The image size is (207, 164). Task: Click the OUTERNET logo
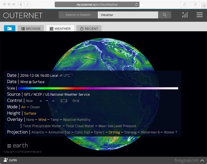coord(23,15)
